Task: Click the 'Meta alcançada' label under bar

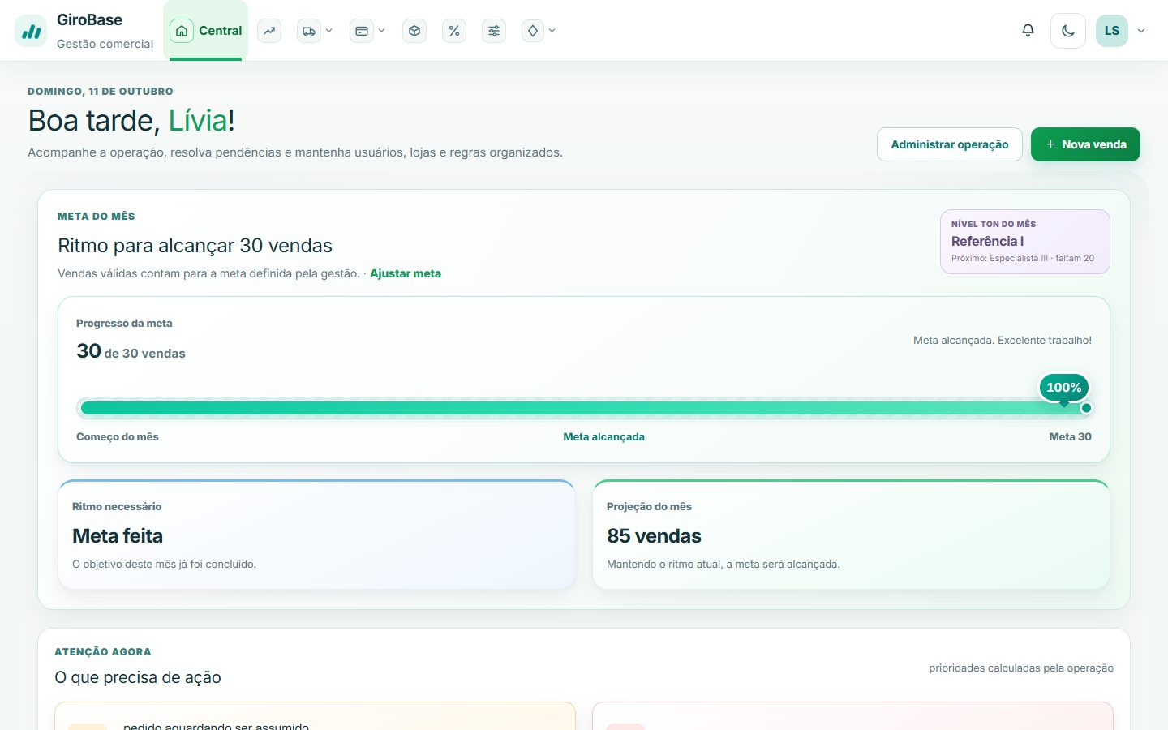Action: (x=604, y=436)
